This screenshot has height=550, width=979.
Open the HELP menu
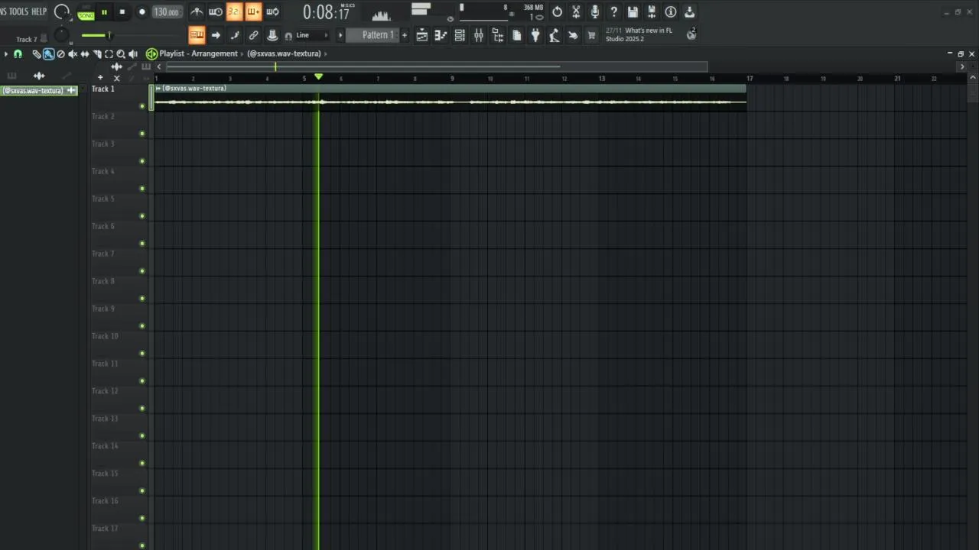click(x=39, y=11)
